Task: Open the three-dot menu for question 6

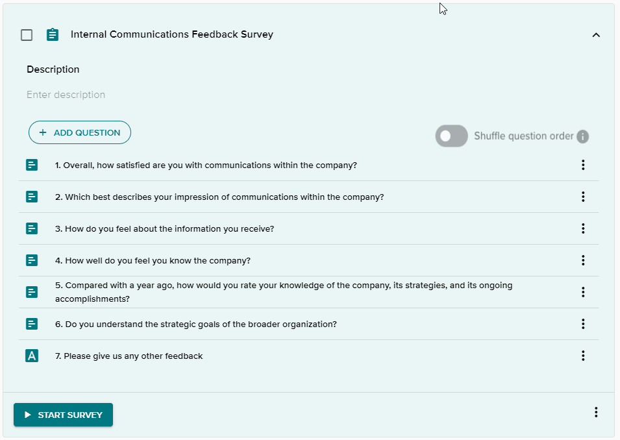Action: coord(583,324)
